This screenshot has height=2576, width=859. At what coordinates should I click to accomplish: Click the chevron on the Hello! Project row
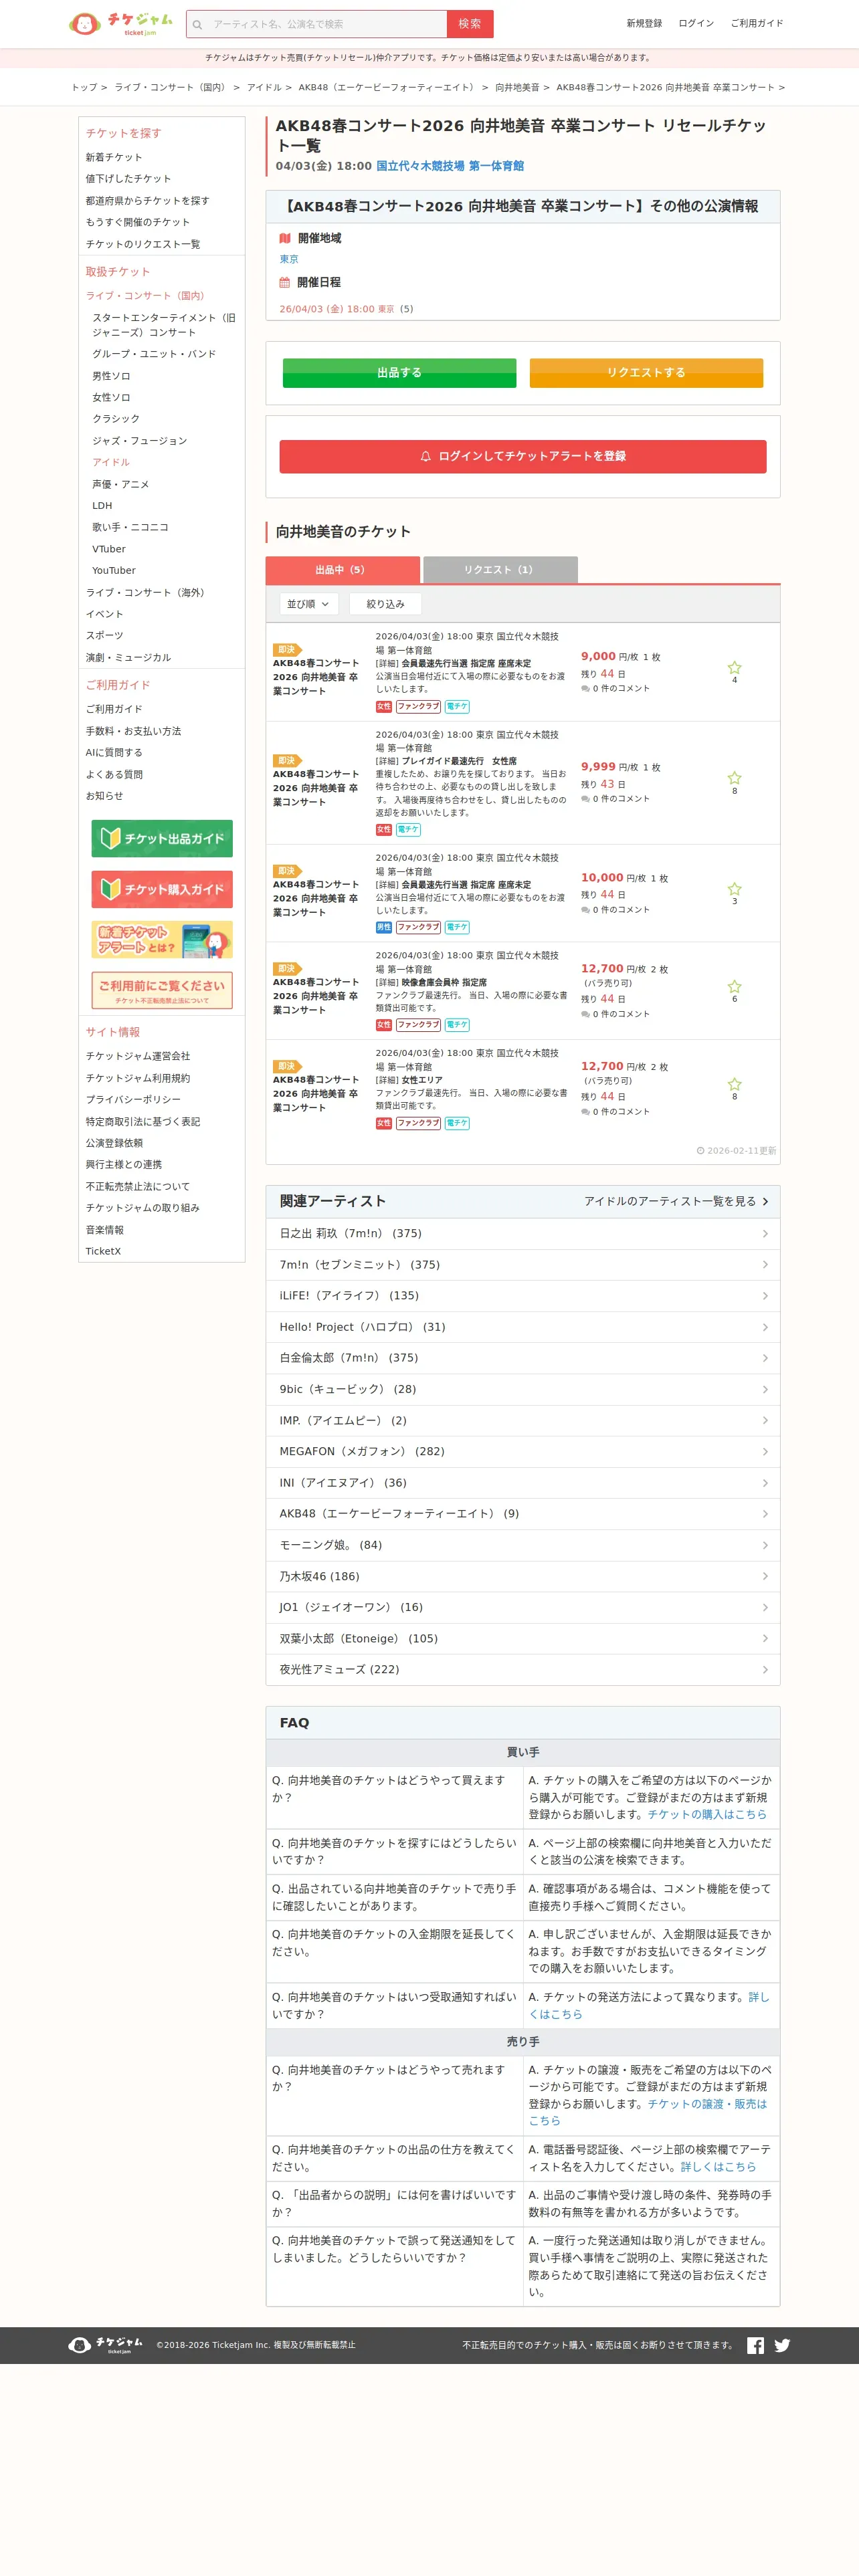765,1327
